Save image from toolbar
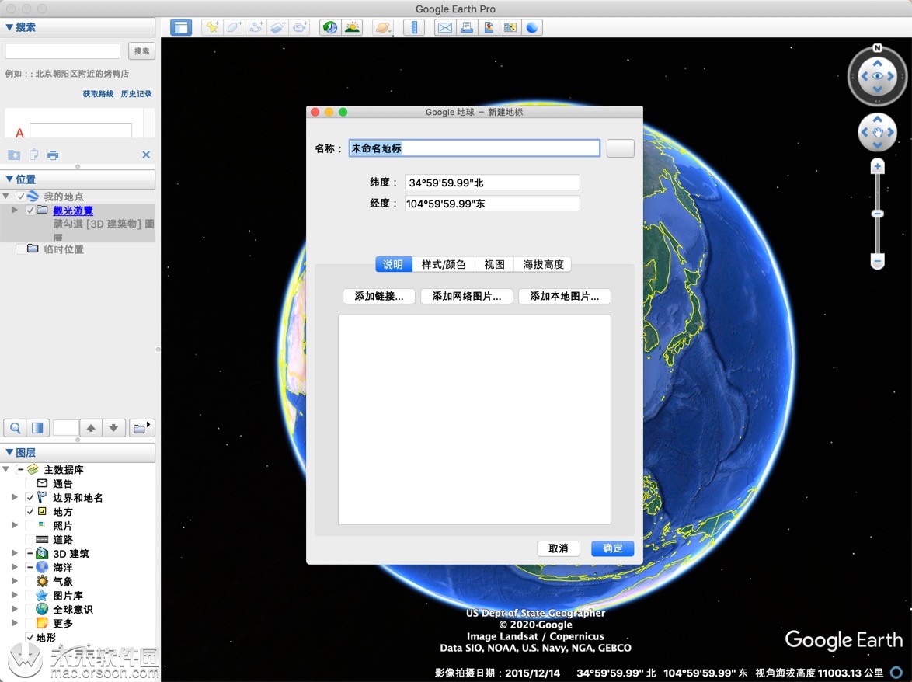The height and width of the screenshot is (682, 912). click(489, 27)
